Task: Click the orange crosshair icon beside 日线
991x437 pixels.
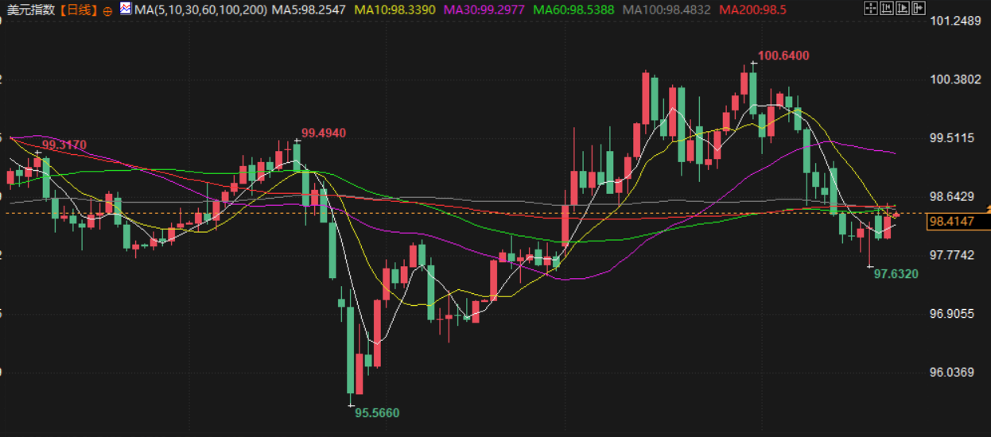Action: pos(108,11)
